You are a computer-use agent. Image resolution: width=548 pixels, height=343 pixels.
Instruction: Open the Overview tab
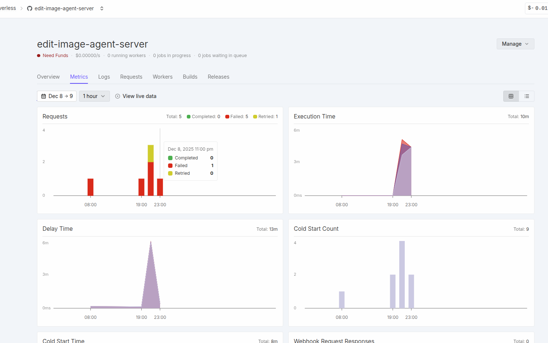pos(48,77)
